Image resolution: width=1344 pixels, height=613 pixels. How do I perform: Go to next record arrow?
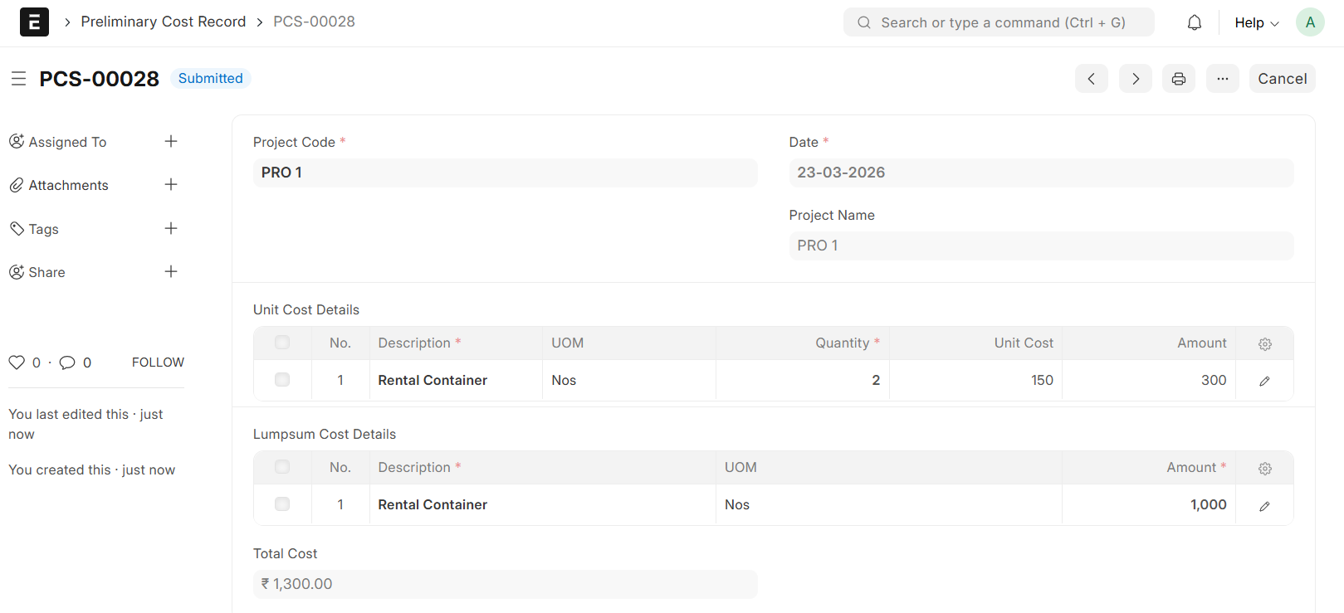pos(1135,79)
